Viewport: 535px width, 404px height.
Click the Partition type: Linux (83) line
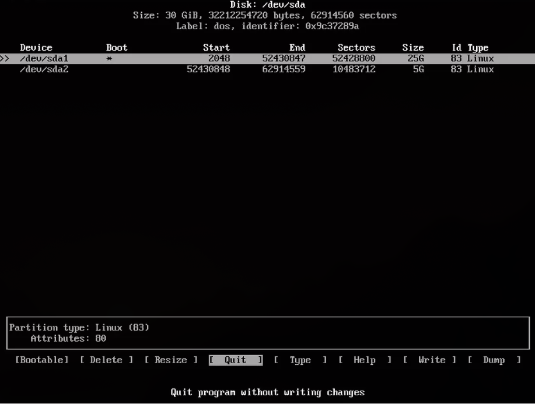(x=79, y=328)
